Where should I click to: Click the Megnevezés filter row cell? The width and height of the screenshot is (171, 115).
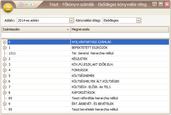click(x=120, y=35)
